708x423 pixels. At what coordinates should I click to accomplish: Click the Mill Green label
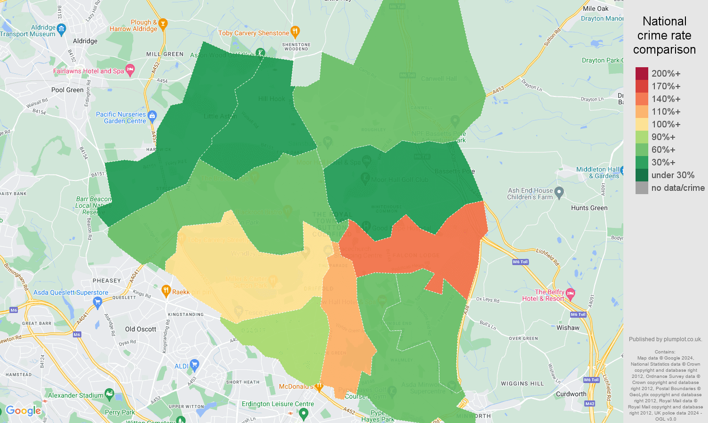(x=165, y=54)
